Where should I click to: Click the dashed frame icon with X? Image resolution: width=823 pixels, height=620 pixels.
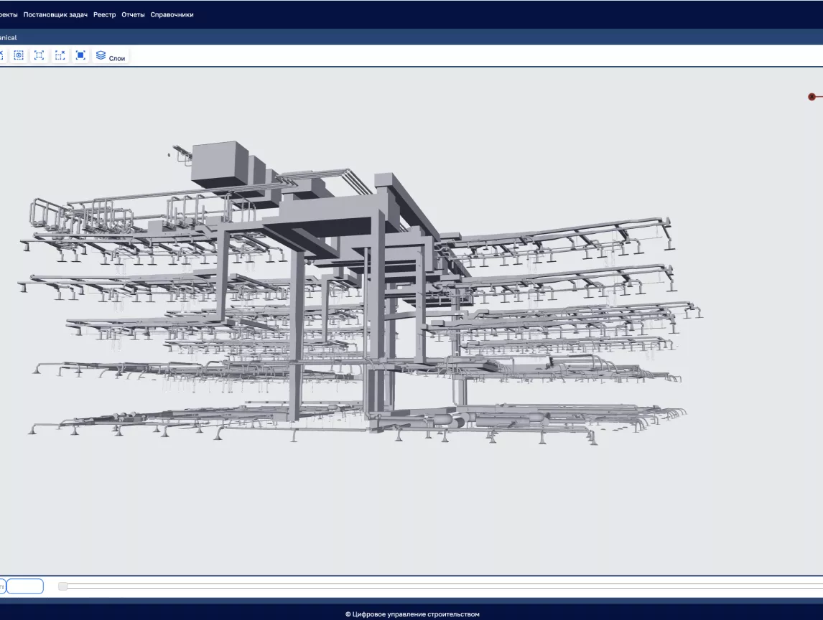click(x=60, y=55)
